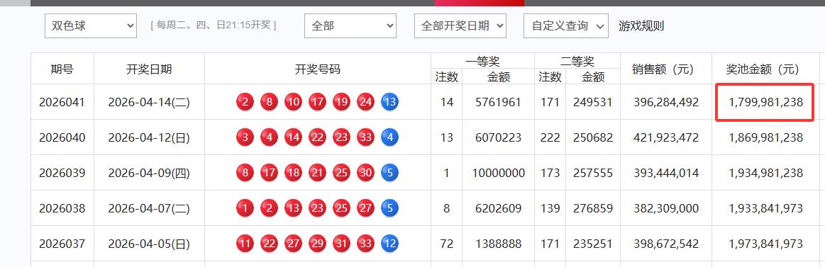Viewport: 825px width, 267px height.
Task: Click sales figure 382,309,000
Action: pos(666,209)
